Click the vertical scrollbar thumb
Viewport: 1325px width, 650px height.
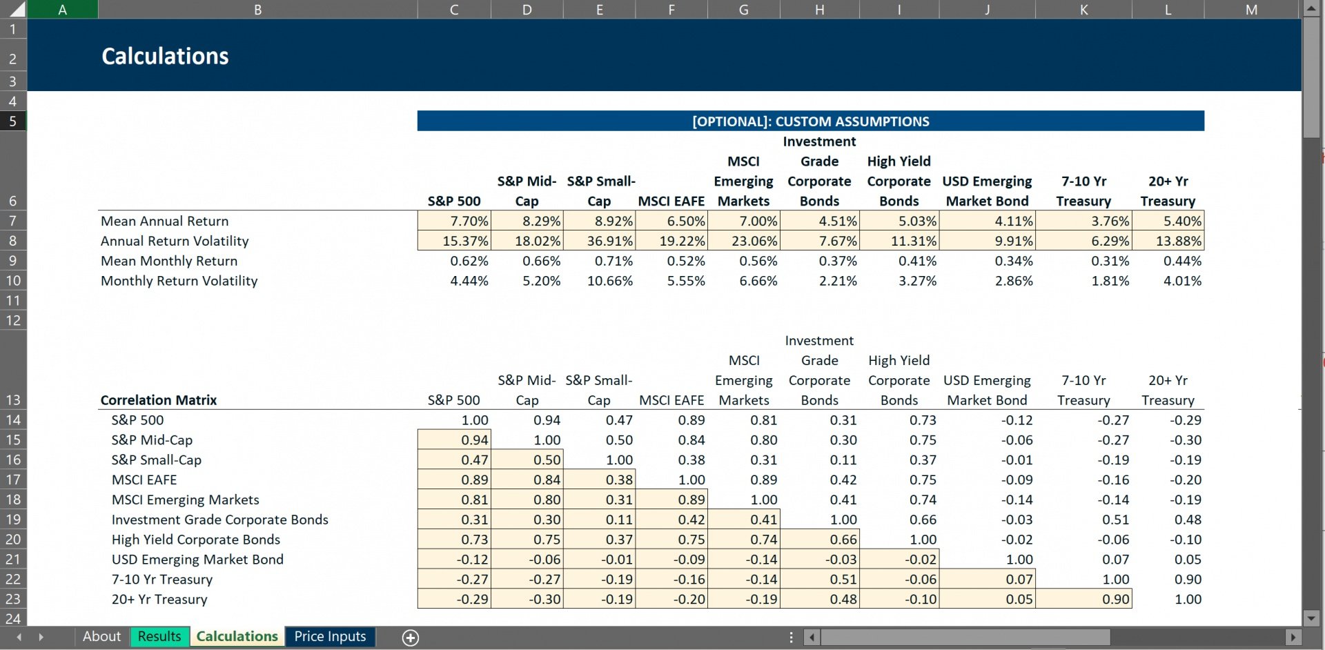coord(1311,77)
